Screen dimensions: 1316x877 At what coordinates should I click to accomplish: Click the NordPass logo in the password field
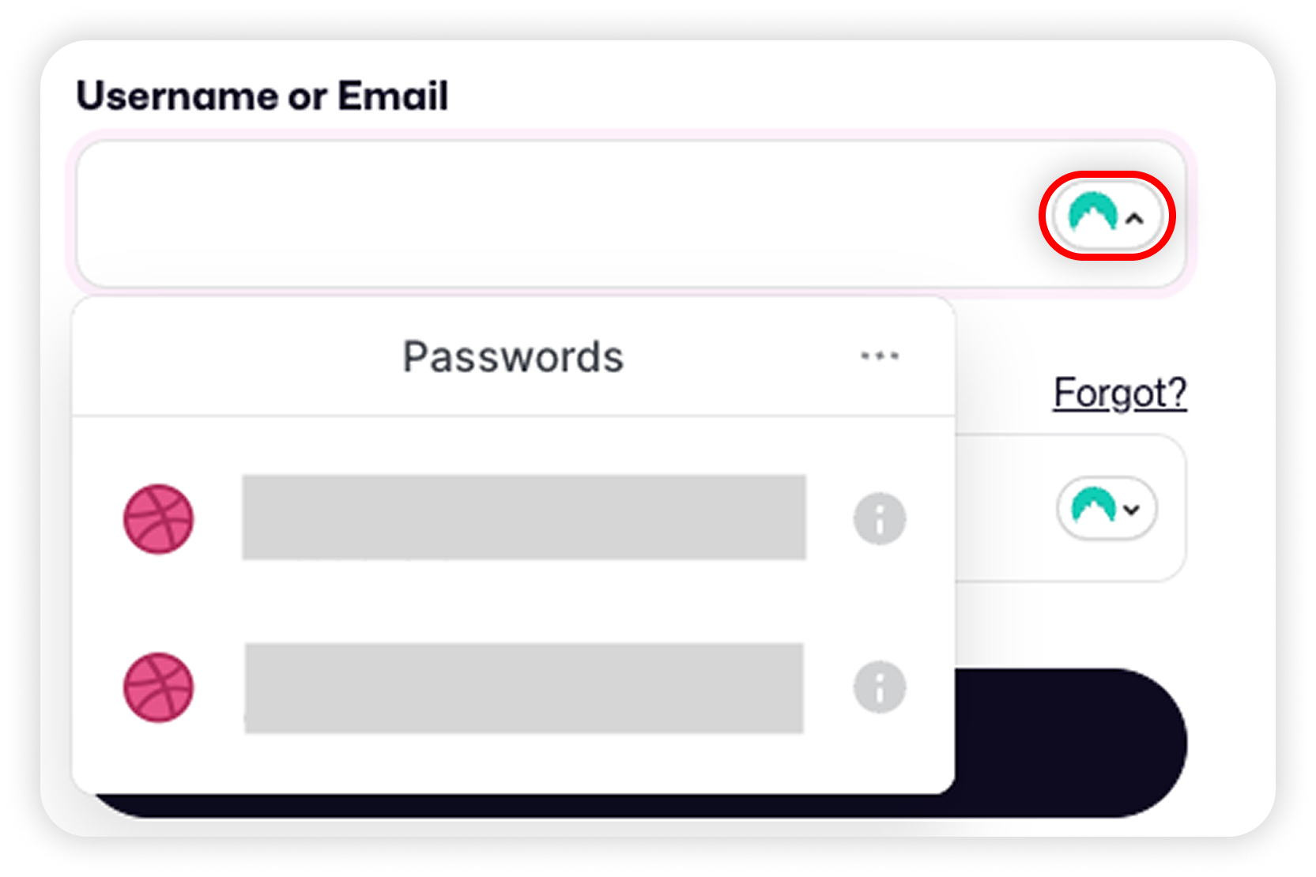pyautogui.click(x=1092, y=506)
